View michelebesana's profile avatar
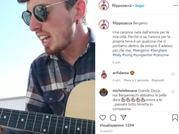 pos(104,92)
